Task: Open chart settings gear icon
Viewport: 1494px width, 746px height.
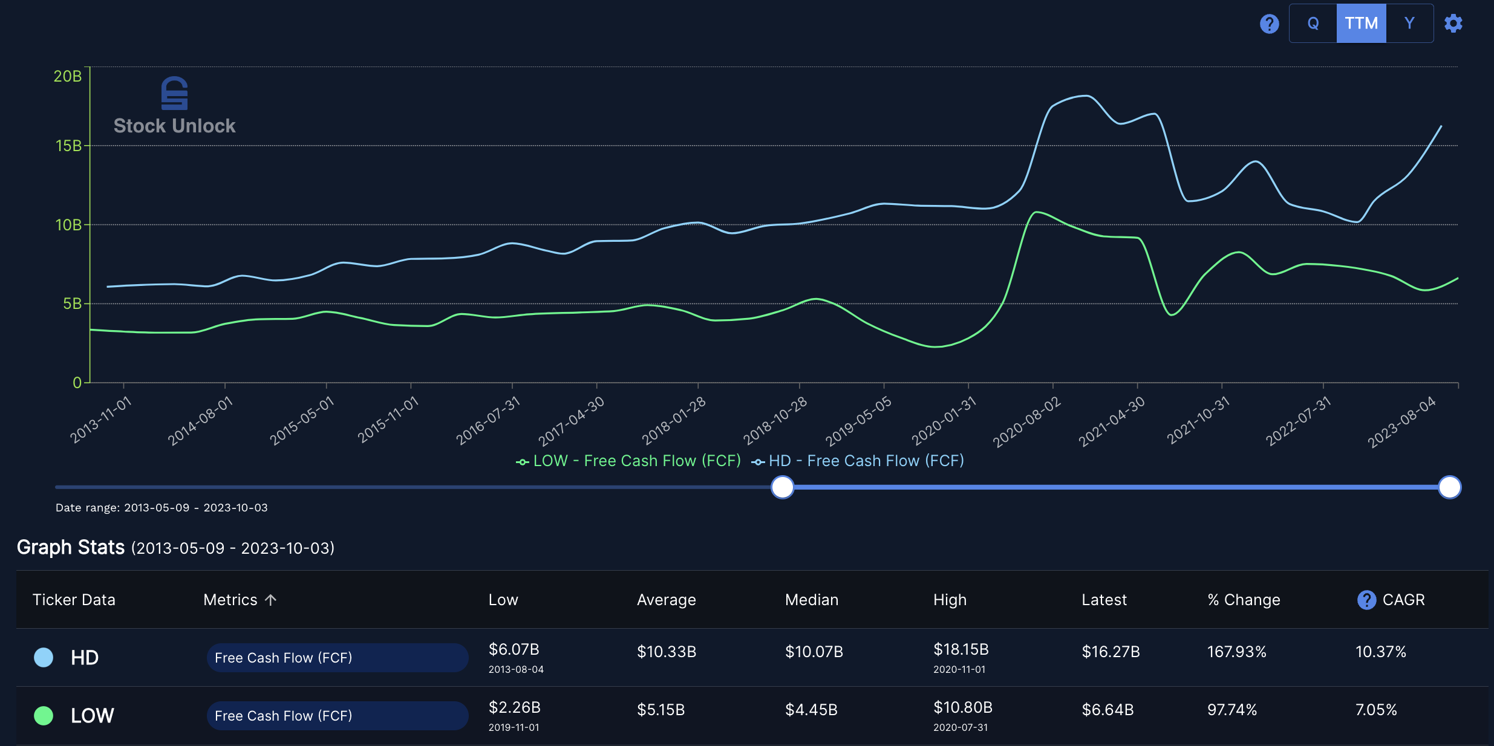Action: pyautogui.click(x=1453, y=24)
